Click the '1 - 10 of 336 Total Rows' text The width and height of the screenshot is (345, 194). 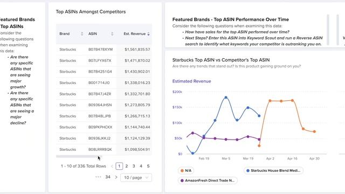click(84, 166)
